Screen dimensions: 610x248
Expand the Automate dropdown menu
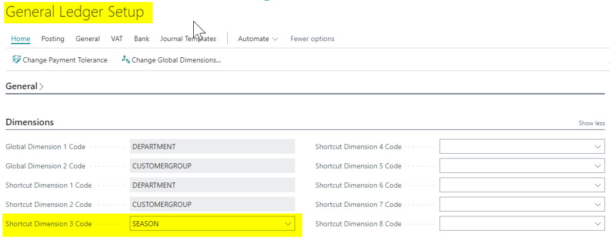click(x=258, y=39)
